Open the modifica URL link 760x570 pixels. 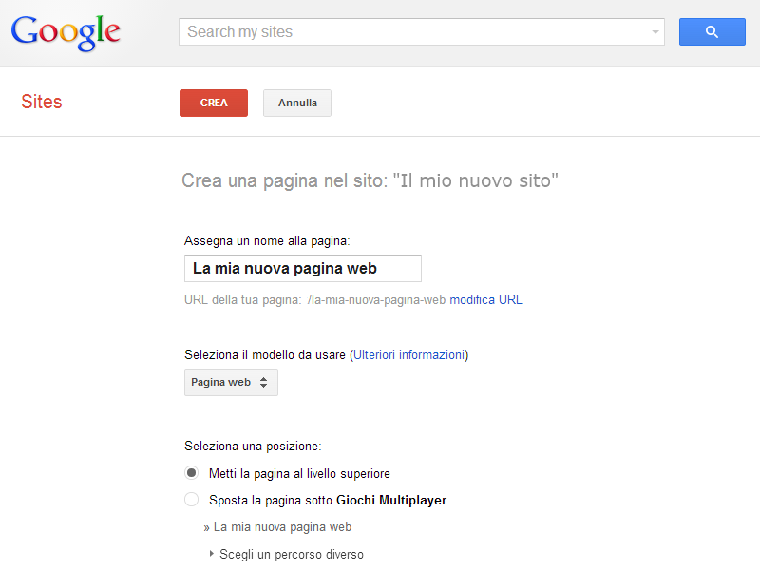pyautogui.click(x=487, y=299)
